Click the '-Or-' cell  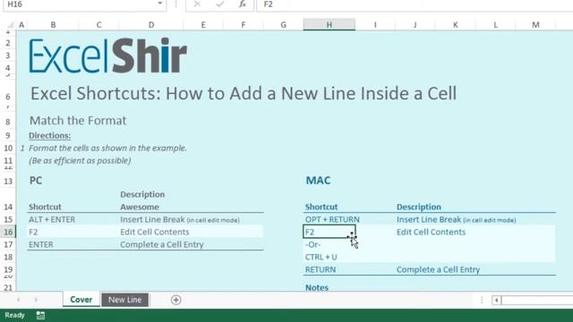[312, 244]
